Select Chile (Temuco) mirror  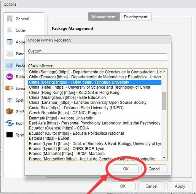[x=95, y=77]
